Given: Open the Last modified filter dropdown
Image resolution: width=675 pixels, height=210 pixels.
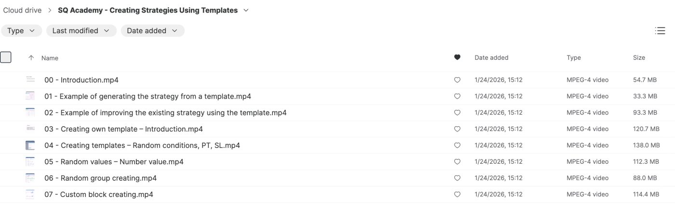Looking at the screenshot, I should click(x=81, y=31).
